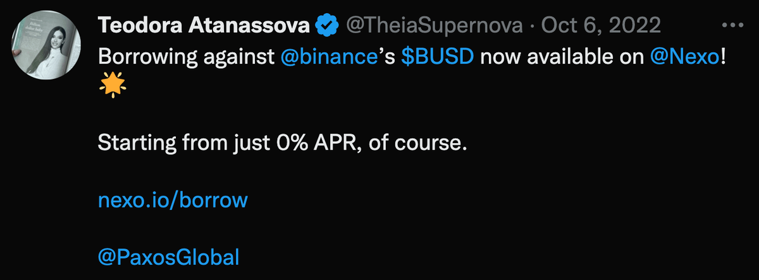The height and width of the screenshot is (280, 759).
Task: Open the tweet's three-dot more options menu
Action: (x=732, y=26)
